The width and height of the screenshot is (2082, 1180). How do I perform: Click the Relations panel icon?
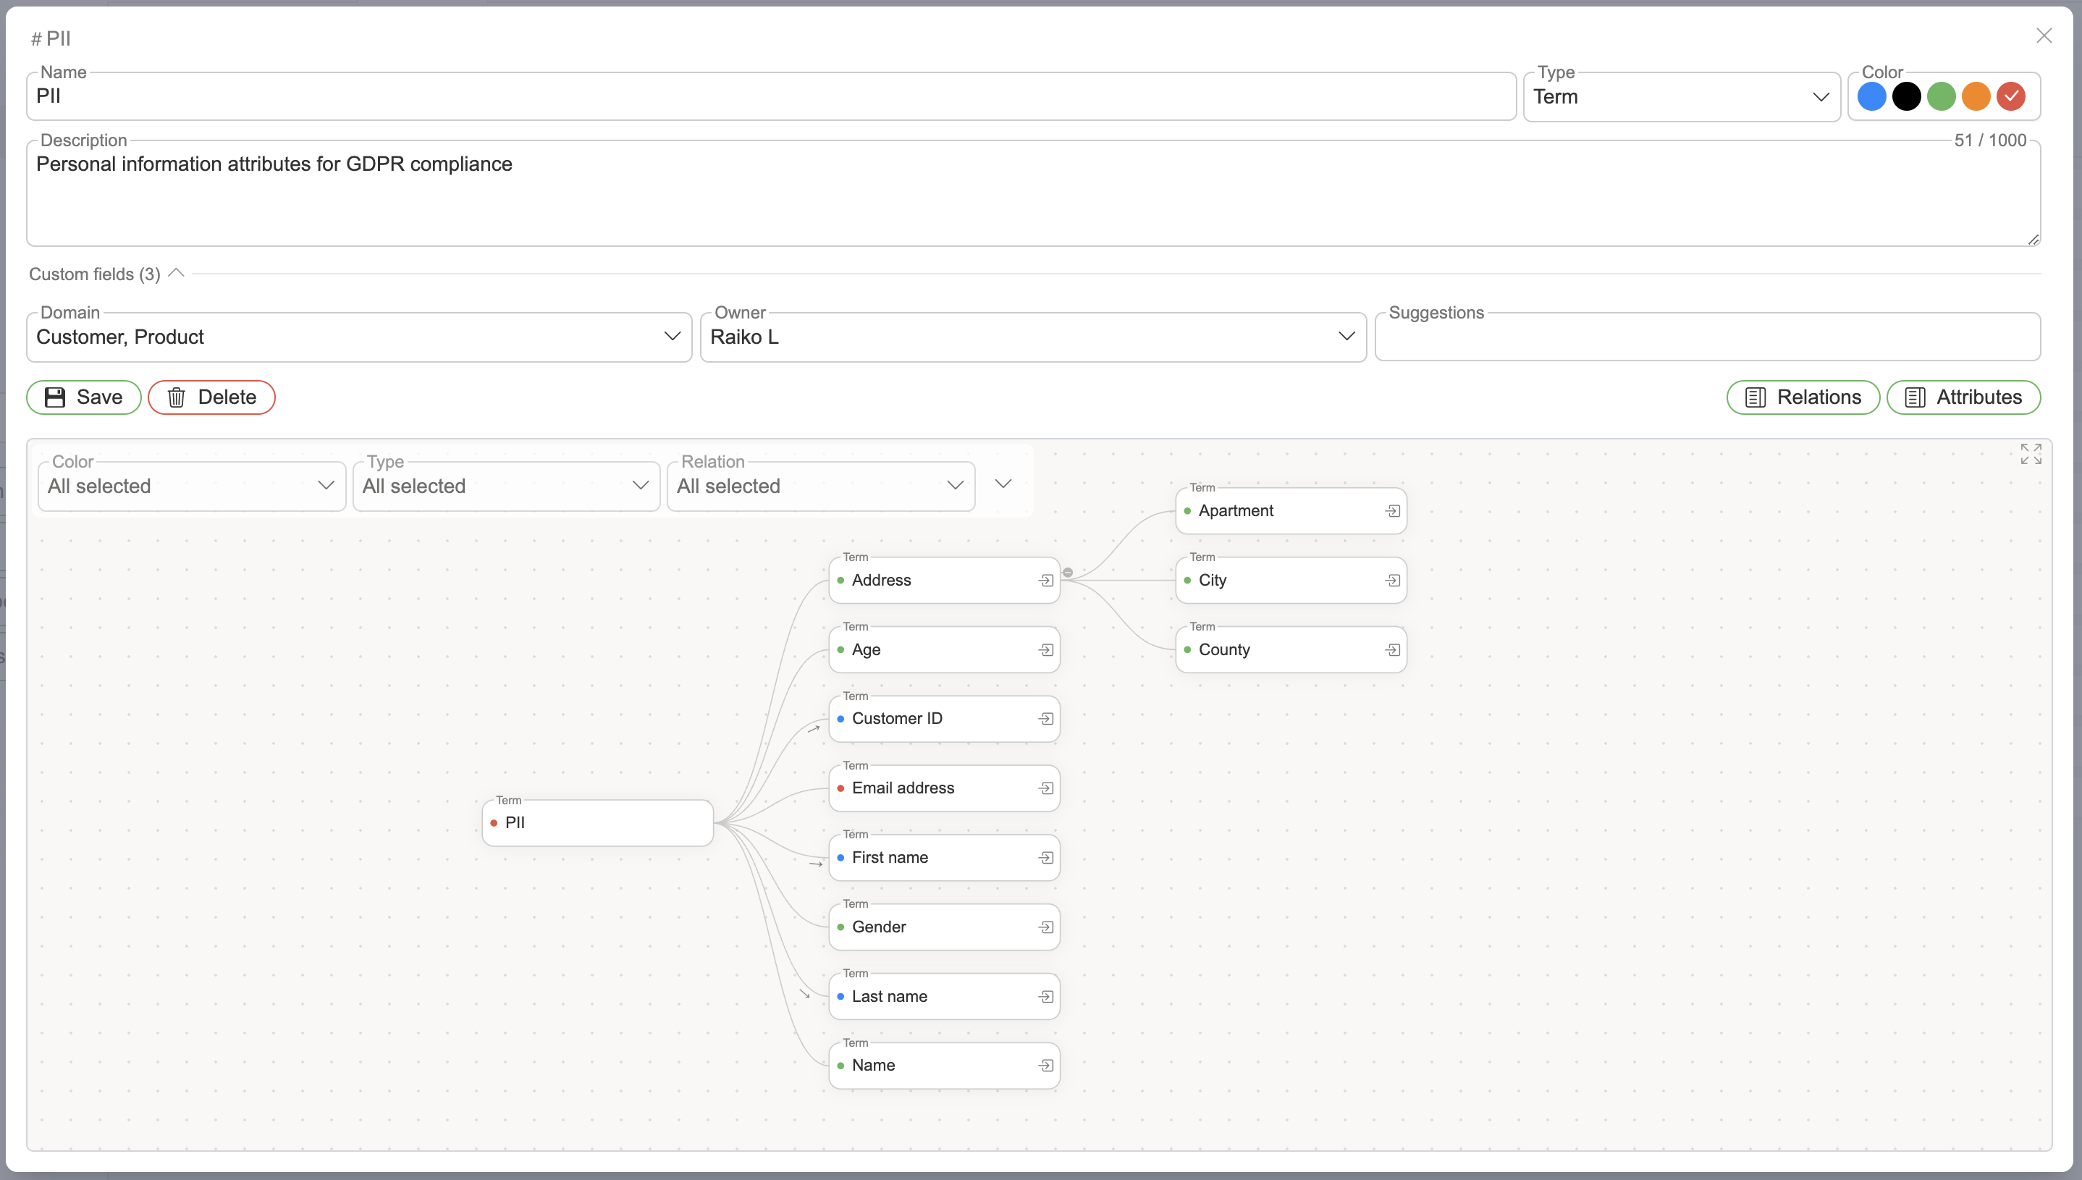click(x=1758, y=396)
